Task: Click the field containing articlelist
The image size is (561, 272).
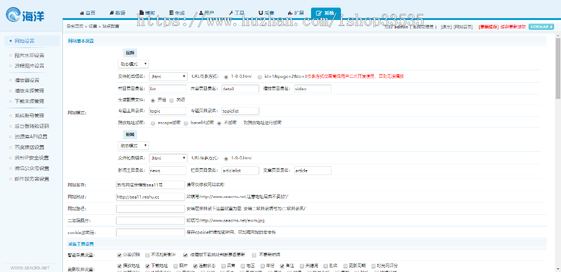Action: (x=240, y=171)
